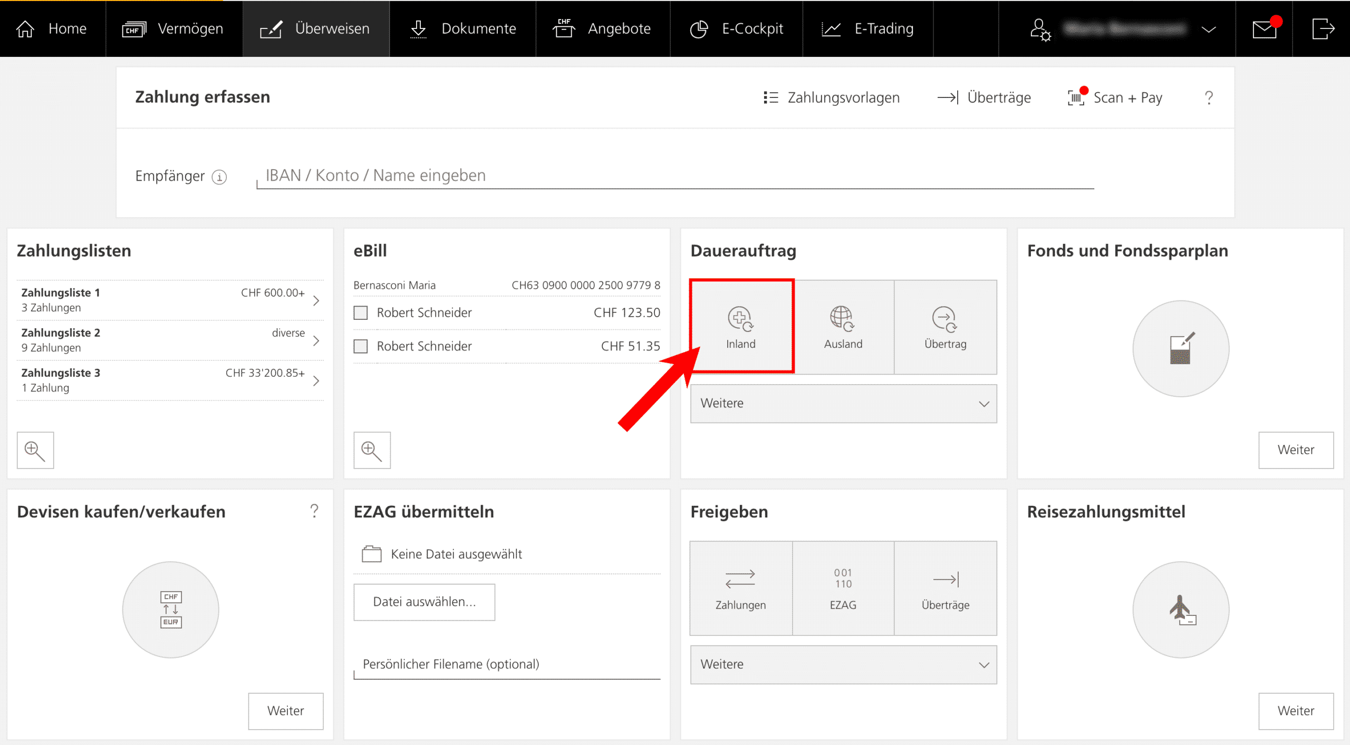Open the Vermögen menu
This screenshot has height=745, width=1350.
pyautogui.click(x=173, y=28)
